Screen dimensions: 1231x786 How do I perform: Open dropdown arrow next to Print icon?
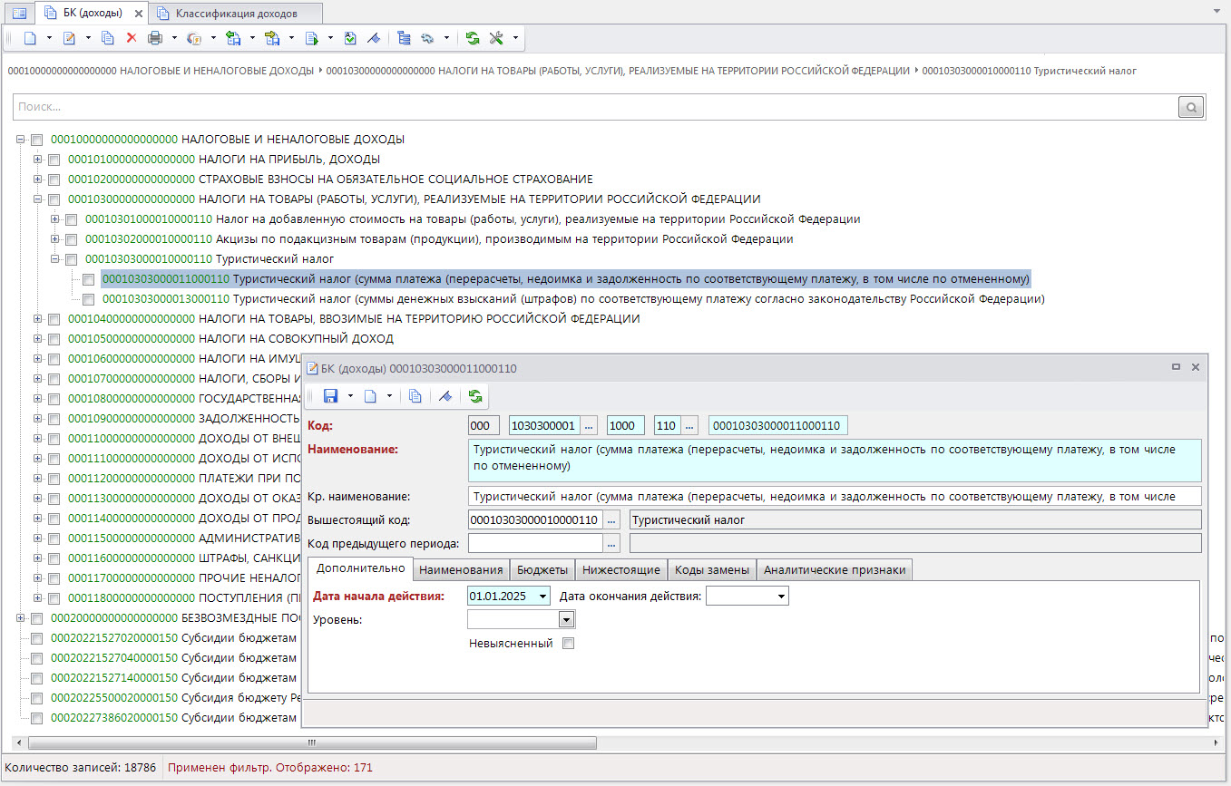click(x=174, y=38)
